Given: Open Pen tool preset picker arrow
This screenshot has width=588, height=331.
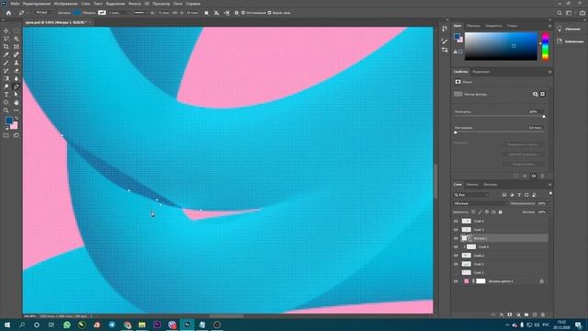Looking at the screenshot, I should click(x=27, y=13).
